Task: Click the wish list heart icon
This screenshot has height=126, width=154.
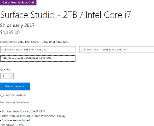Action: point(2,95)
